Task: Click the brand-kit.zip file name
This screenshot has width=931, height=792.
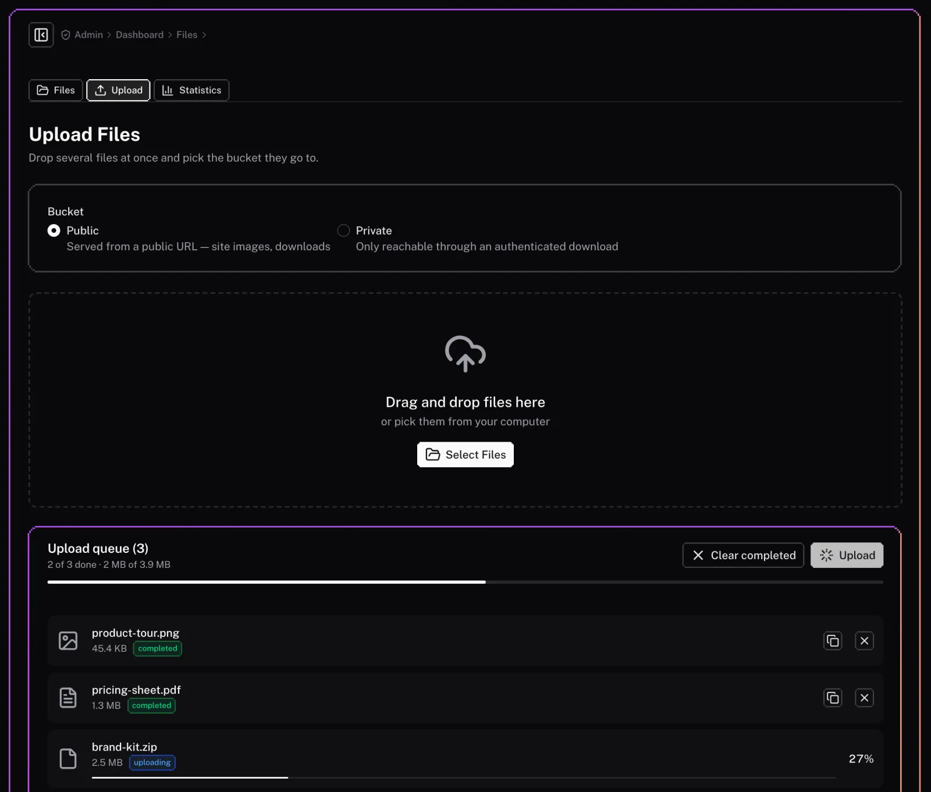Action: tap(125, 747)
